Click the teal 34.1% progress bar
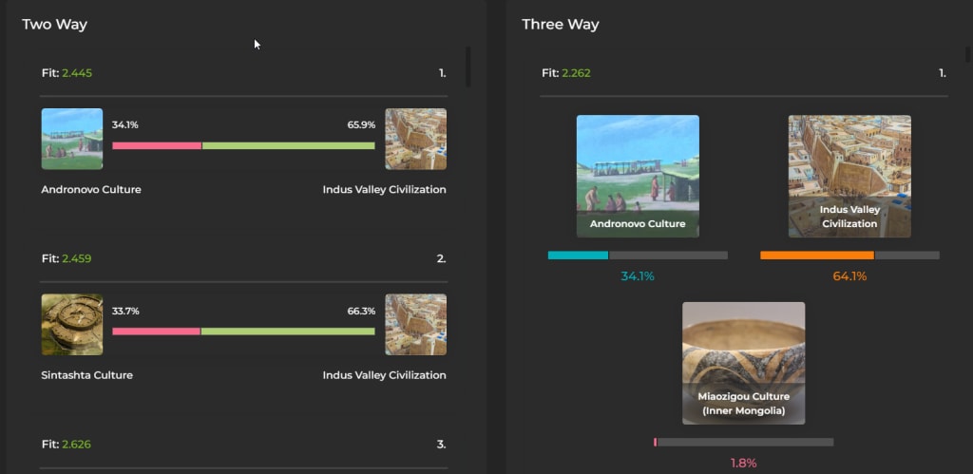The height and width of the screenshot is (474, 973). (x=578, y=256)
